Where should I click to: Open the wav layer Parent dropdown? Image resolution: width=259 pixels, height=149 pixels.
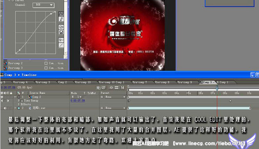pos(115,108)
